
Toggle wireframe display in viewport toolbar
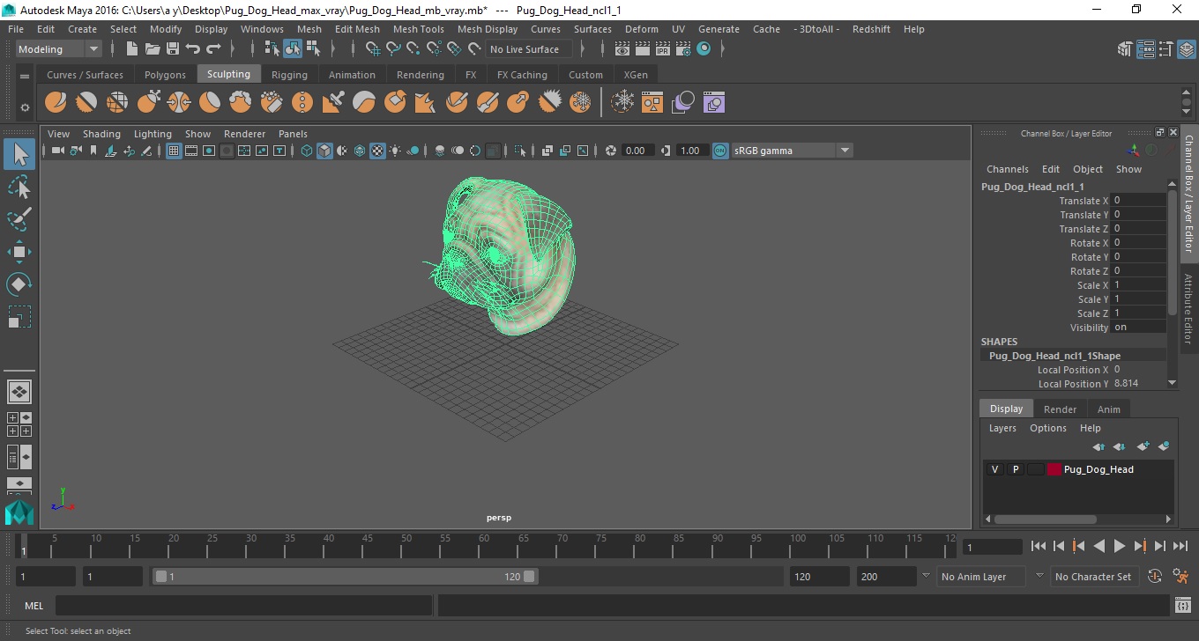click(307, 151)
